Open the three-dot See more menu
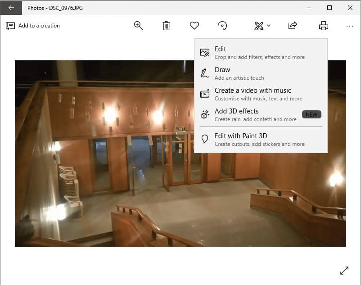The width and height of the screenshot is (361, 285). pyautogui.click(x=350, y=26)
